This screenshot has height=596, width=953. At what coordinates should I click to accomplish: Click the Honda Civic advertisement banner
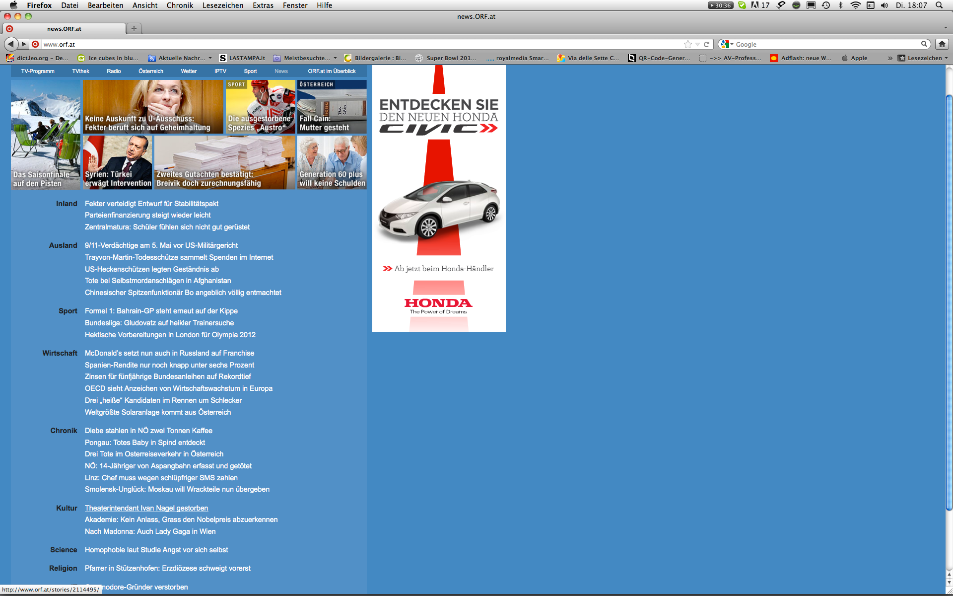tap(439, 198)
